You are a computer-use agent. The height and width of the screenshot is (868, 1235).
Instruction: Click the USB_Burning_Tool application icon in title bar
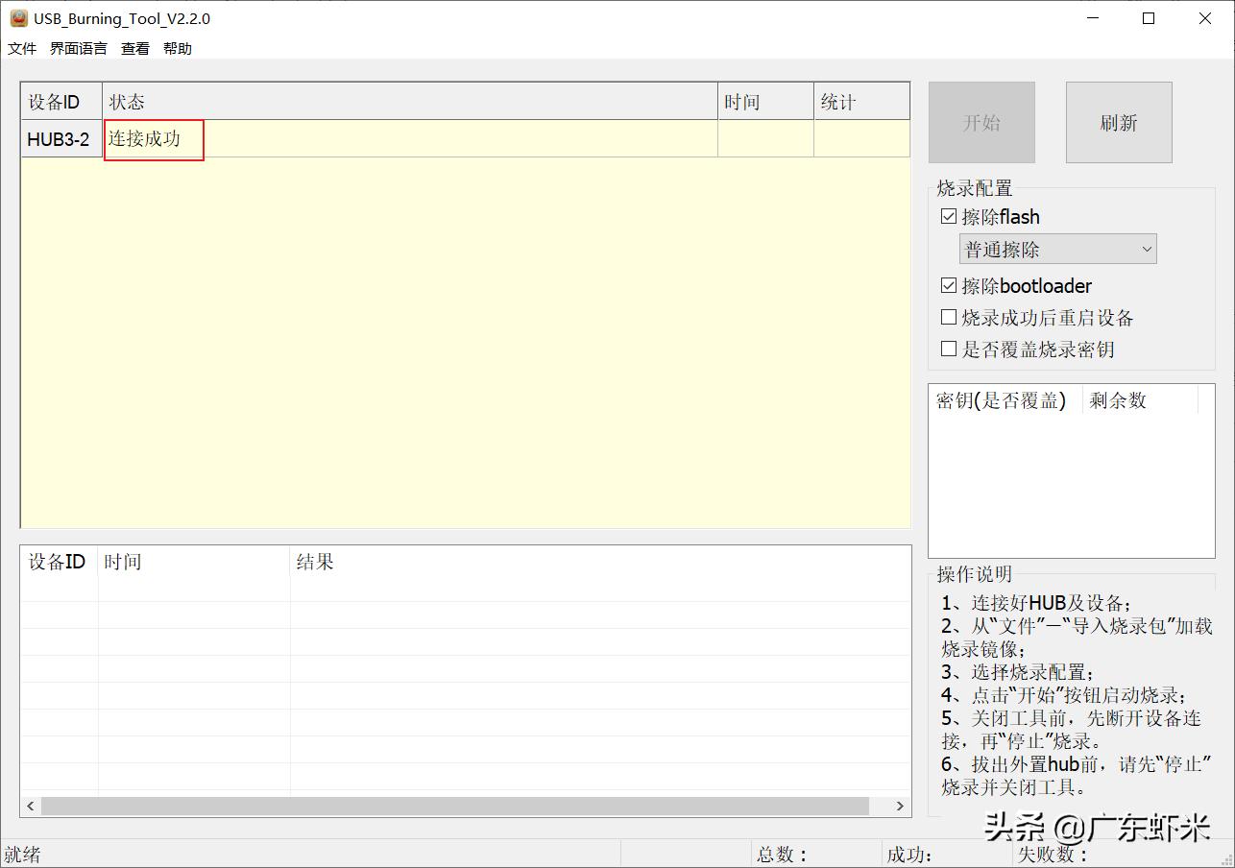coord(19,17)
